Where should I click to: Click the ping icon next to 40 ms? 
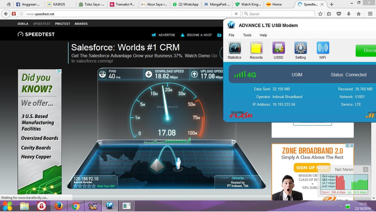tap(102, 74)
